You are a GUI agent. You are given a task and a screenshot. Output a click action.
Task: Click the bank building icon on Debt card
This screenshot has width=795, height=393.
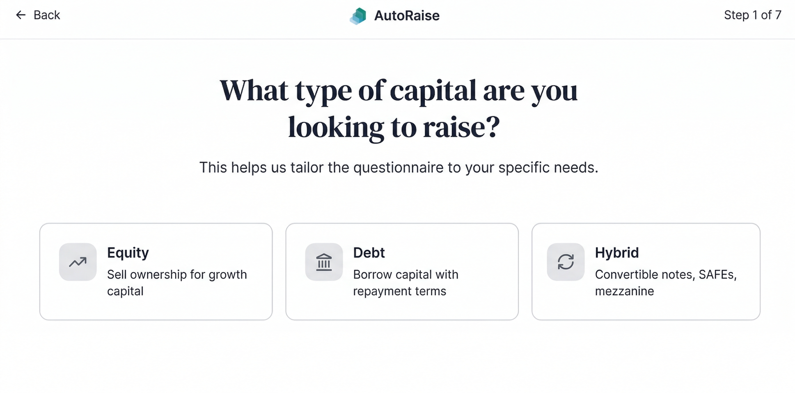[x=324, y=263]
